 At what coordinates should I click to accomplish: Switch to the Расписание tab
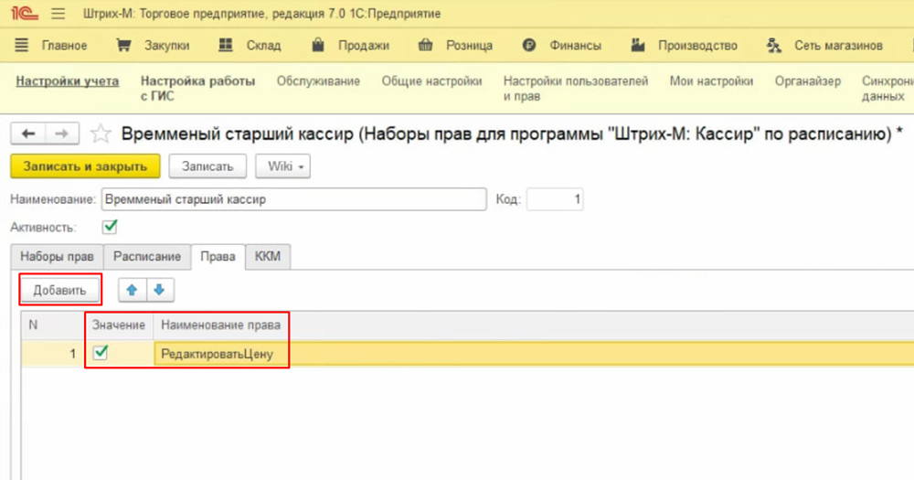click(x=147, y=257)
